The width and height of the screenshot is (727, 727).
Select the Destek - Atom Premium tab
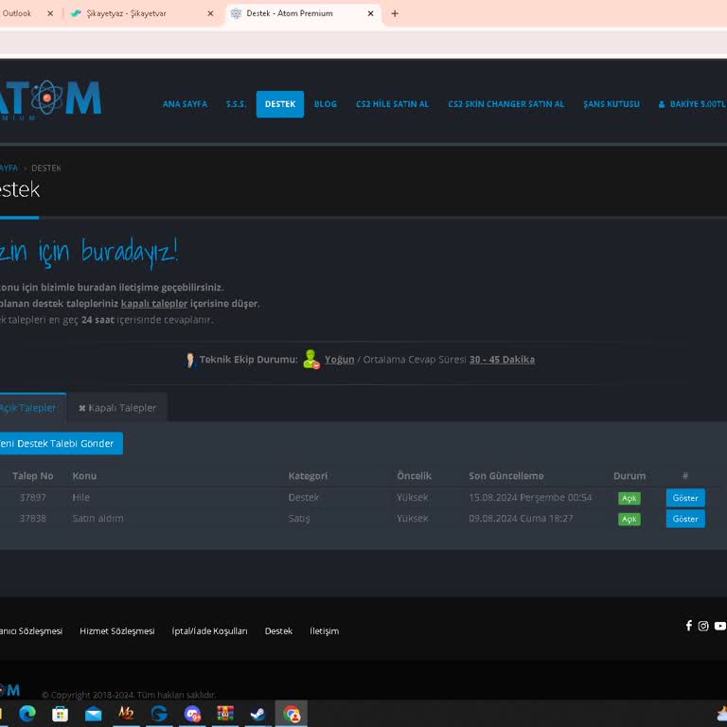tap(303, 13)
